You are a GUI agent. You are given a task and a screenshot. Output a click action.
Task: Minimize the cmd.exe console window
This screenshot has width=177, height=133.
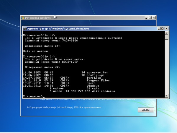pyautogui.click(x=159, y=29)
